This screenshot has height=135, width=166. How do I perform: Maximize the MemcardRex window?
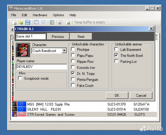[152, 8]
